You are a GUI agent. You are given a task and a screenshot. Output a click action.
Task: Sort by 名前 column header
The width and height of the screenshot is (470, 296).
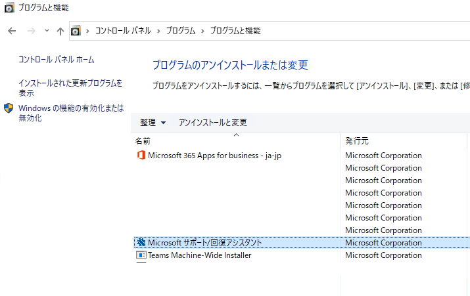[x=143, y=141]
